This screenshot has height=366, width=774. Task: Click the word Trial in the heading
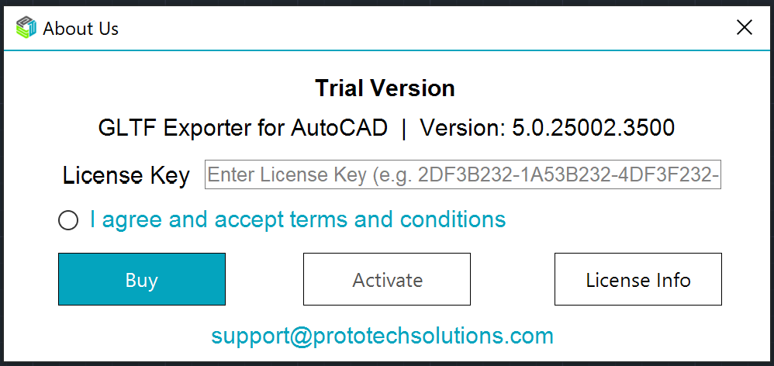click(340, 88)
